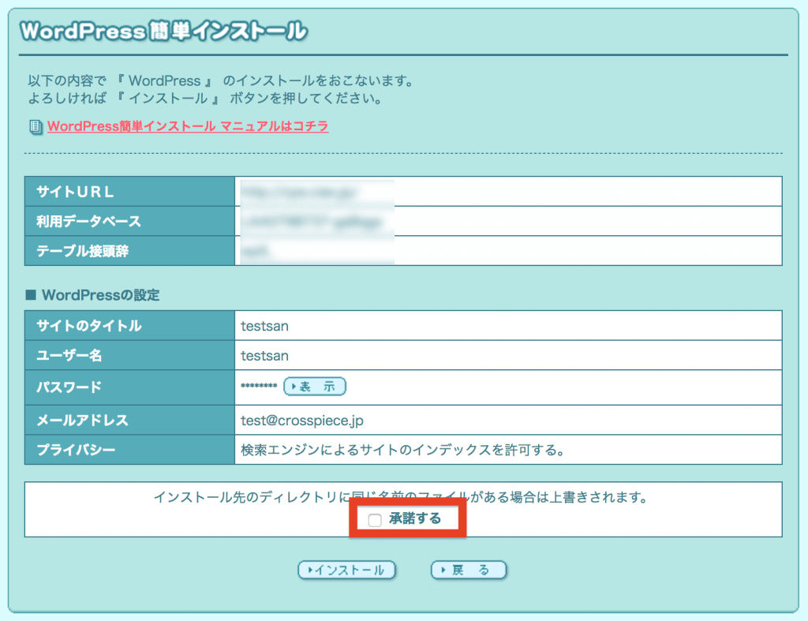
Task: Click the 承諾する label text
Action: pos(415,518)
